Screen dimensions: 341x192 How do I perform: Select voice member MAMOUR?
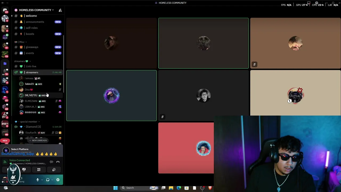(x=40, y=112)
